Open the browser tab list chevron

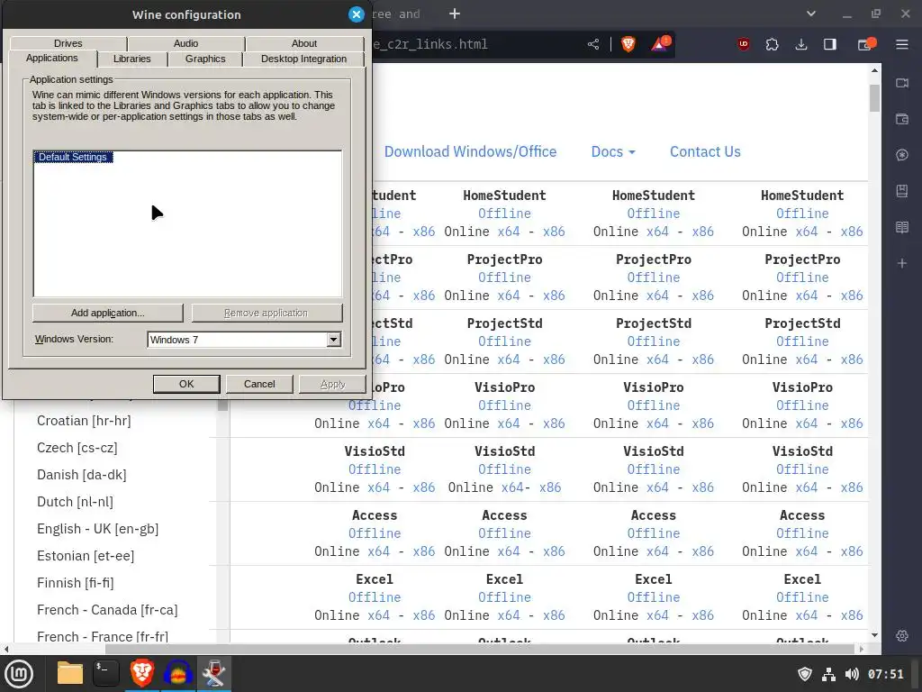tap(811, 14)
